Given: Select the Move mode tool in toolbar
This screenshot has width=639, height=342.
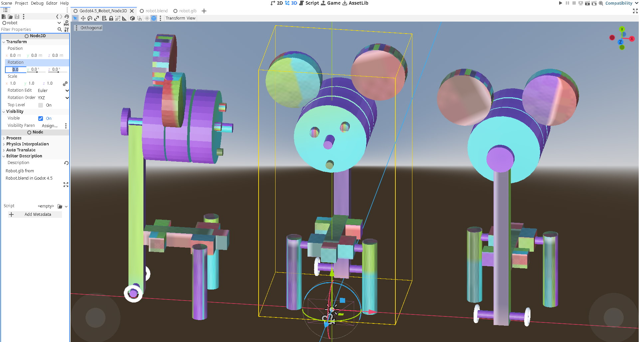Looking at the screenshot, I should point(83,18).
